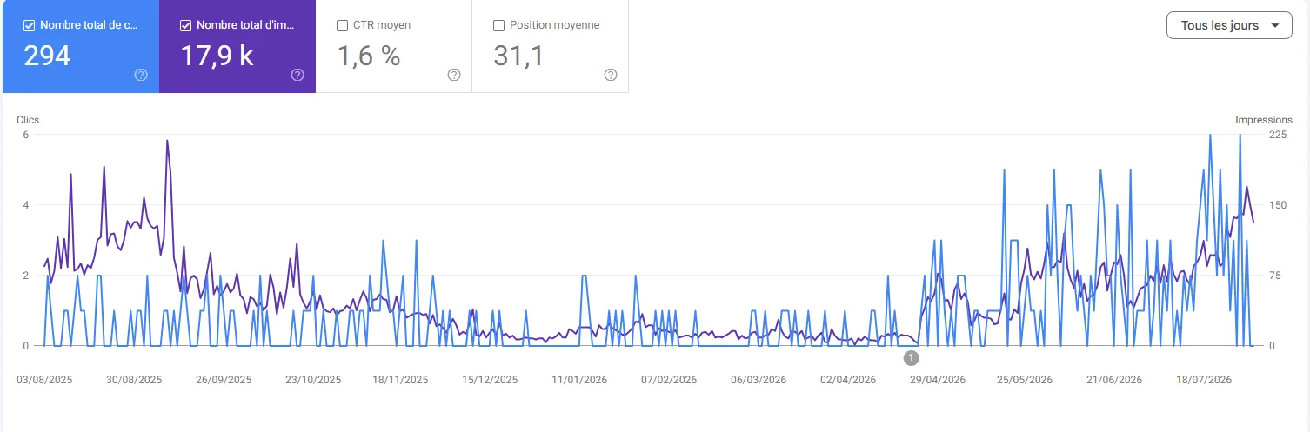
Task: Click the Clics axis label
Action: tap(28, 120)
